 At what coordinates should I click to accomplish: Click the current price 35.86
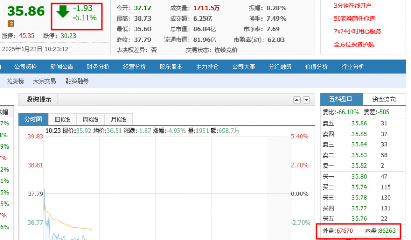(26, 11)
